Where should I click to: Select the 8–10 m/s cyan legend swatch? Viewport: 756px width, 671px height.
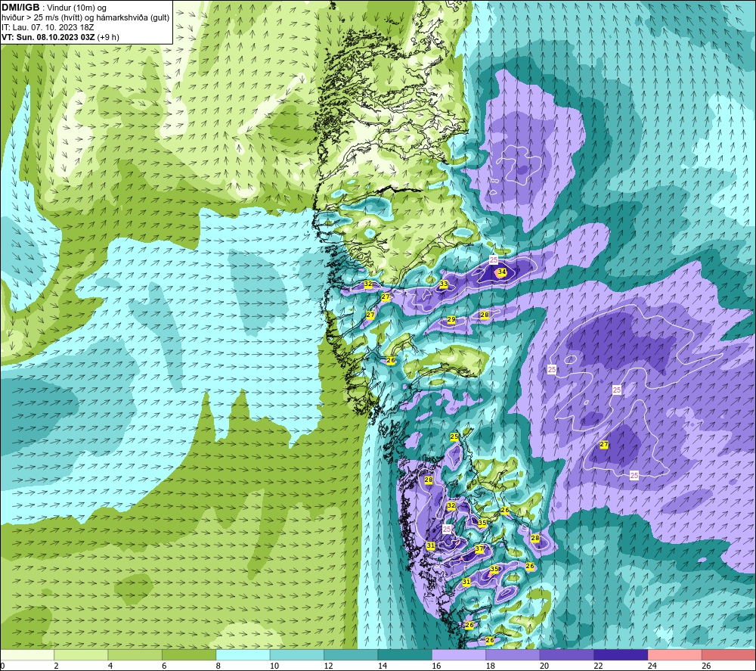[243, 654]
